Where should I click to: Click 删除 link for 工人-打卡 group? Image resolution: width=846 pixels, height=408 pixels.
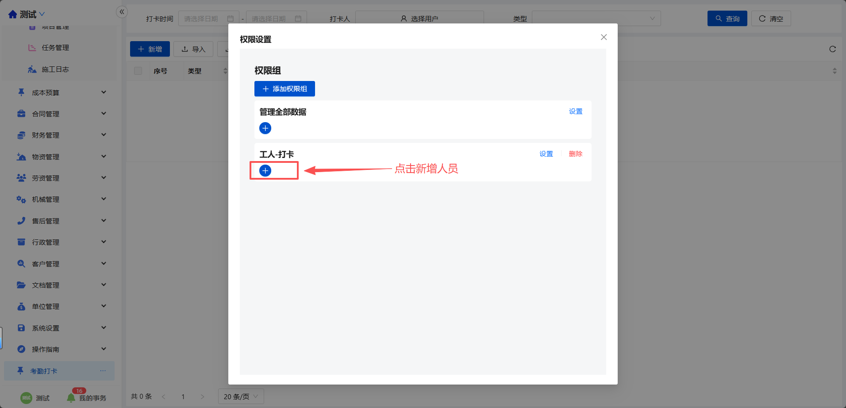point(575,154)
